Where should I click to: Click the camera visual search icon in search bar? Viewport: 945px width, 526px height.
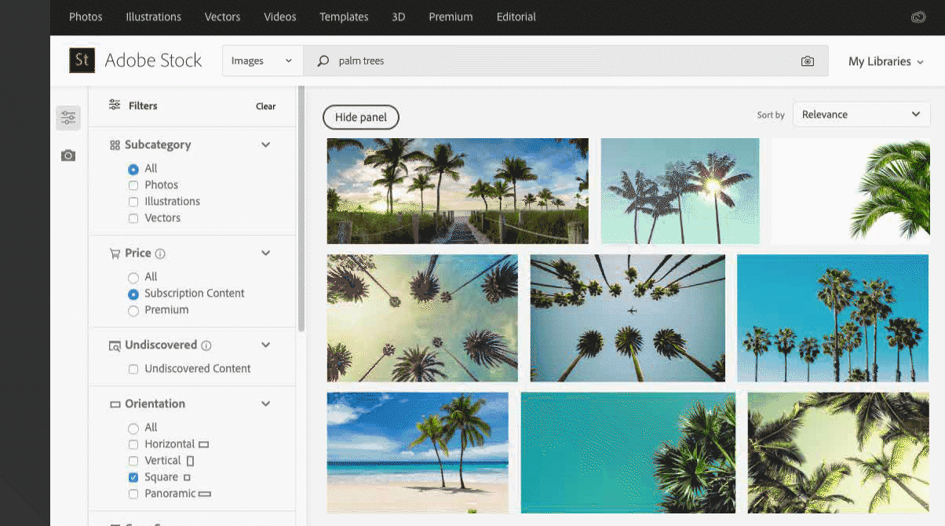[x=807, y=61]
